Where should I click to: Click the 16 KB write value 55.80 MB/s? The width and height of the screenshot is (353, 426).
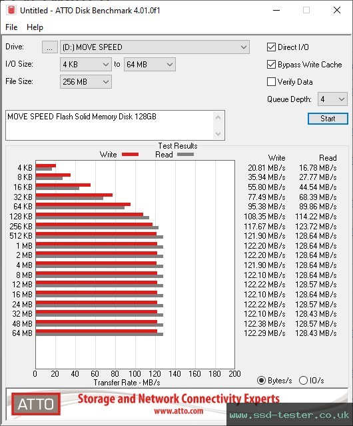(x=266, y=187)
